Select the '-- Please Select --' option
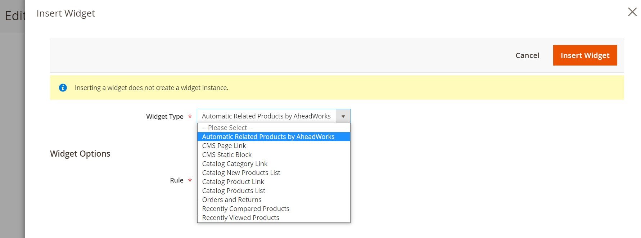 point(274,128)
